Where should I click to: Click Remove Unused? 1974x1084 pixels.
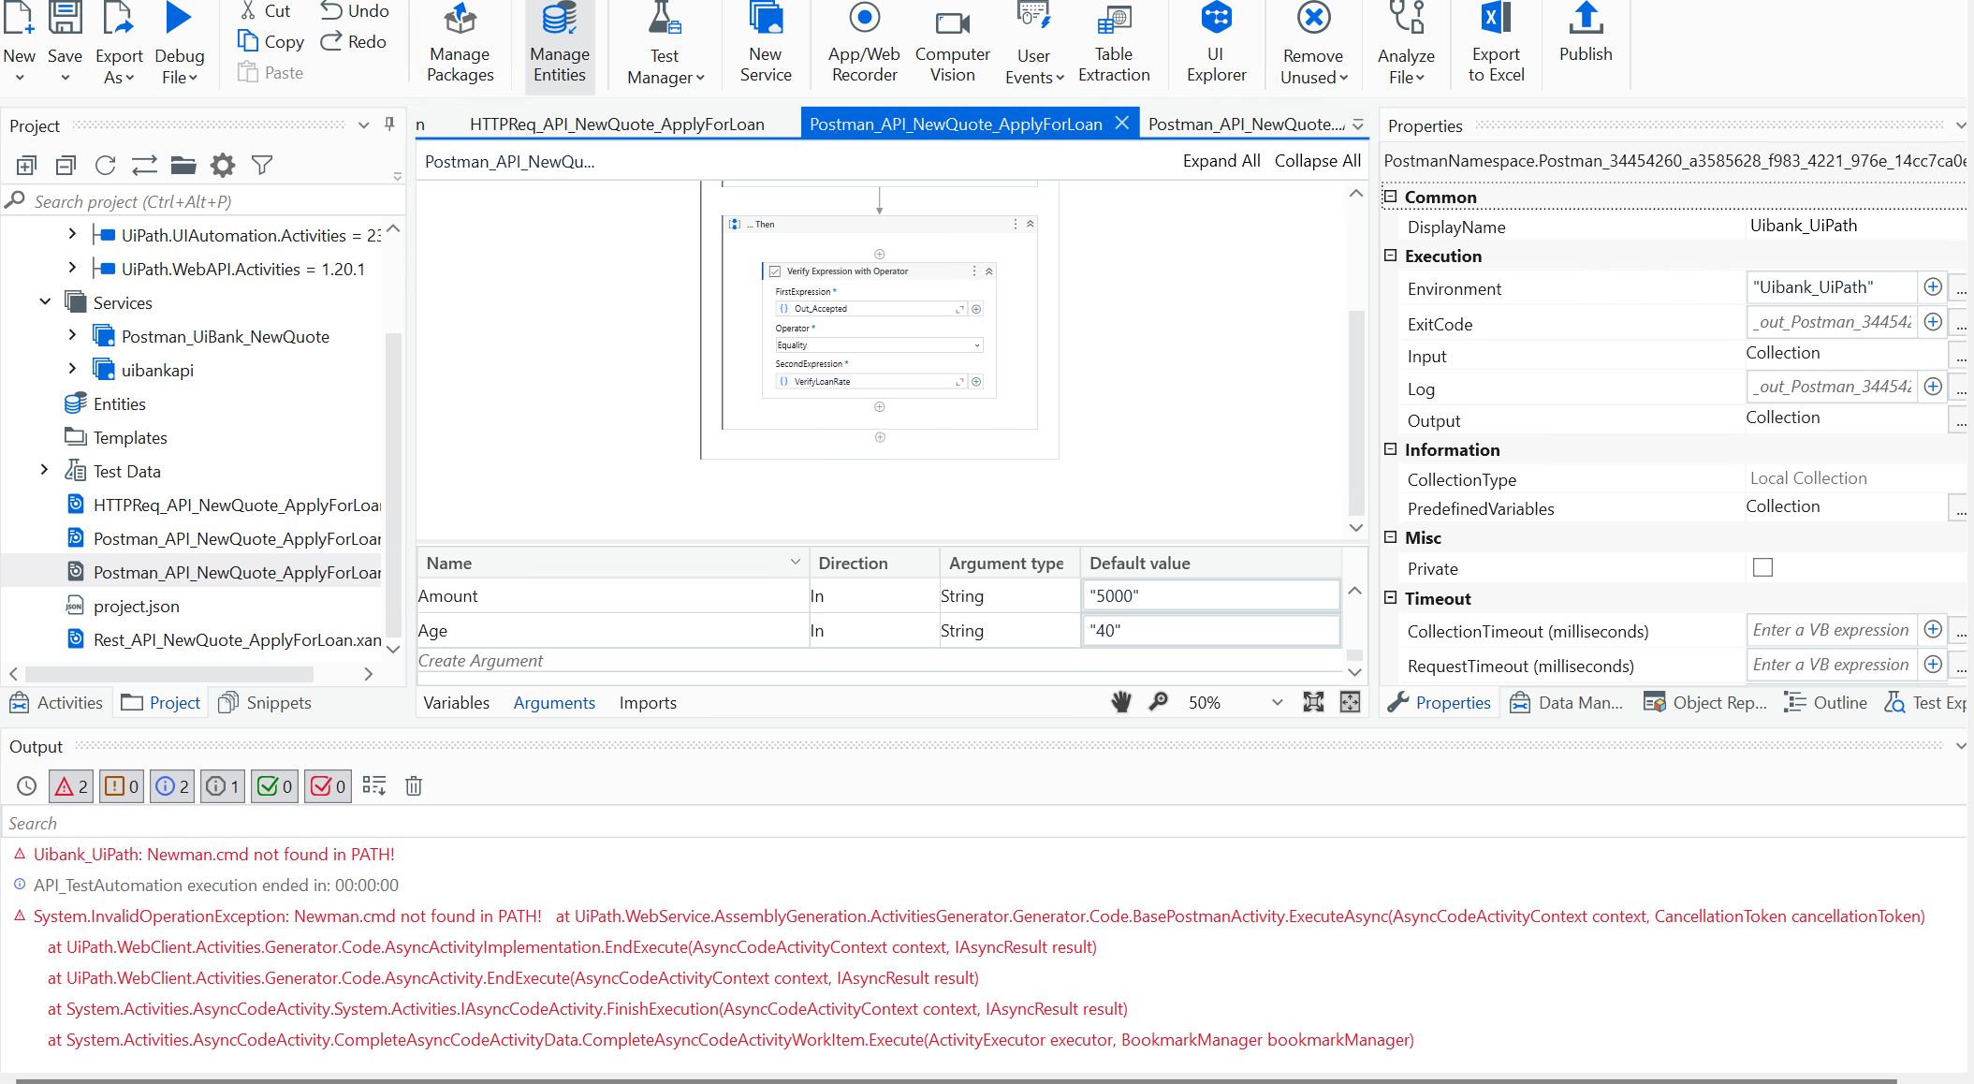tap(1313, 44)
